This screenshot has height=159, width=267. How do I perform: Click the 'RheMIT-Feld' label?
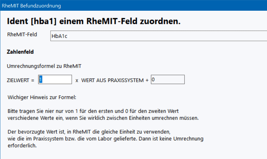click(22, 35)
